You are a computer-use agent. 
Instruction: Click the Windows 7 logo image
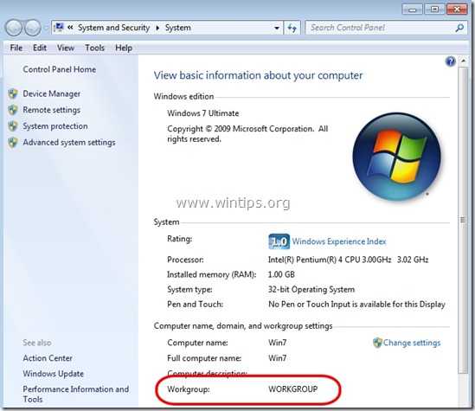pyautogui.click(x=397, y=157)
